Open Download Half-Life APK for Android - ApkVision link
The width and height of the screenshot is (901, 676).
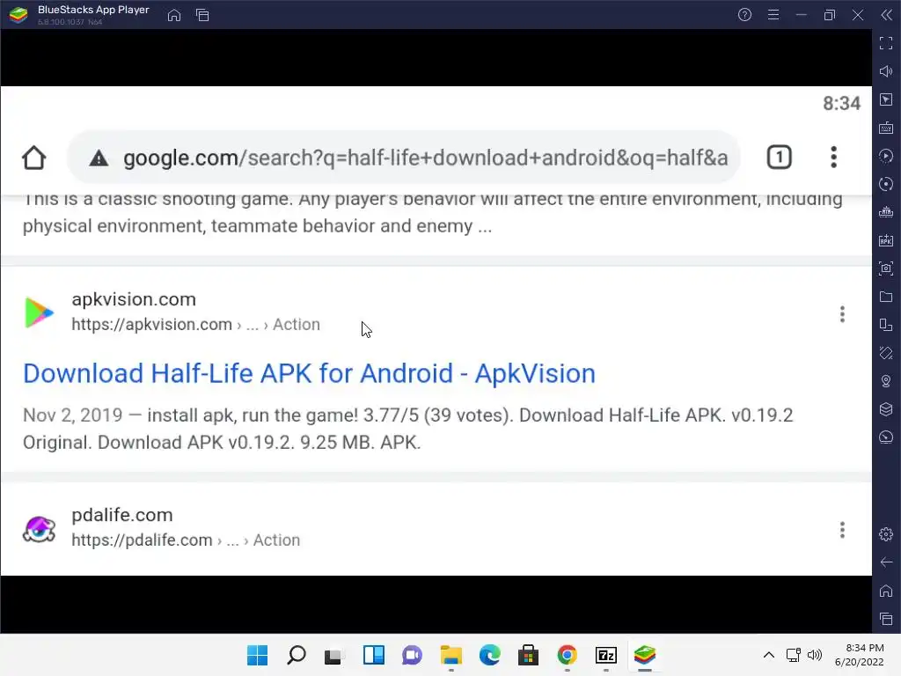(x=309, y=373)
